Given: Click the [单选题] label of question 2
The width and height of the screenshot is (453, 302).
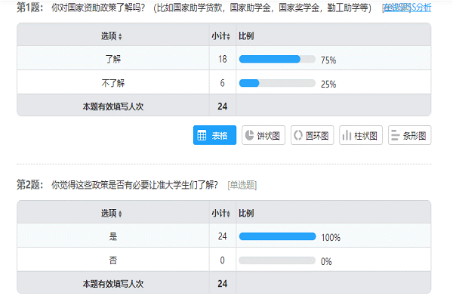Looking at the screenshot, I should pyautogui.click(x=242, y=185).
